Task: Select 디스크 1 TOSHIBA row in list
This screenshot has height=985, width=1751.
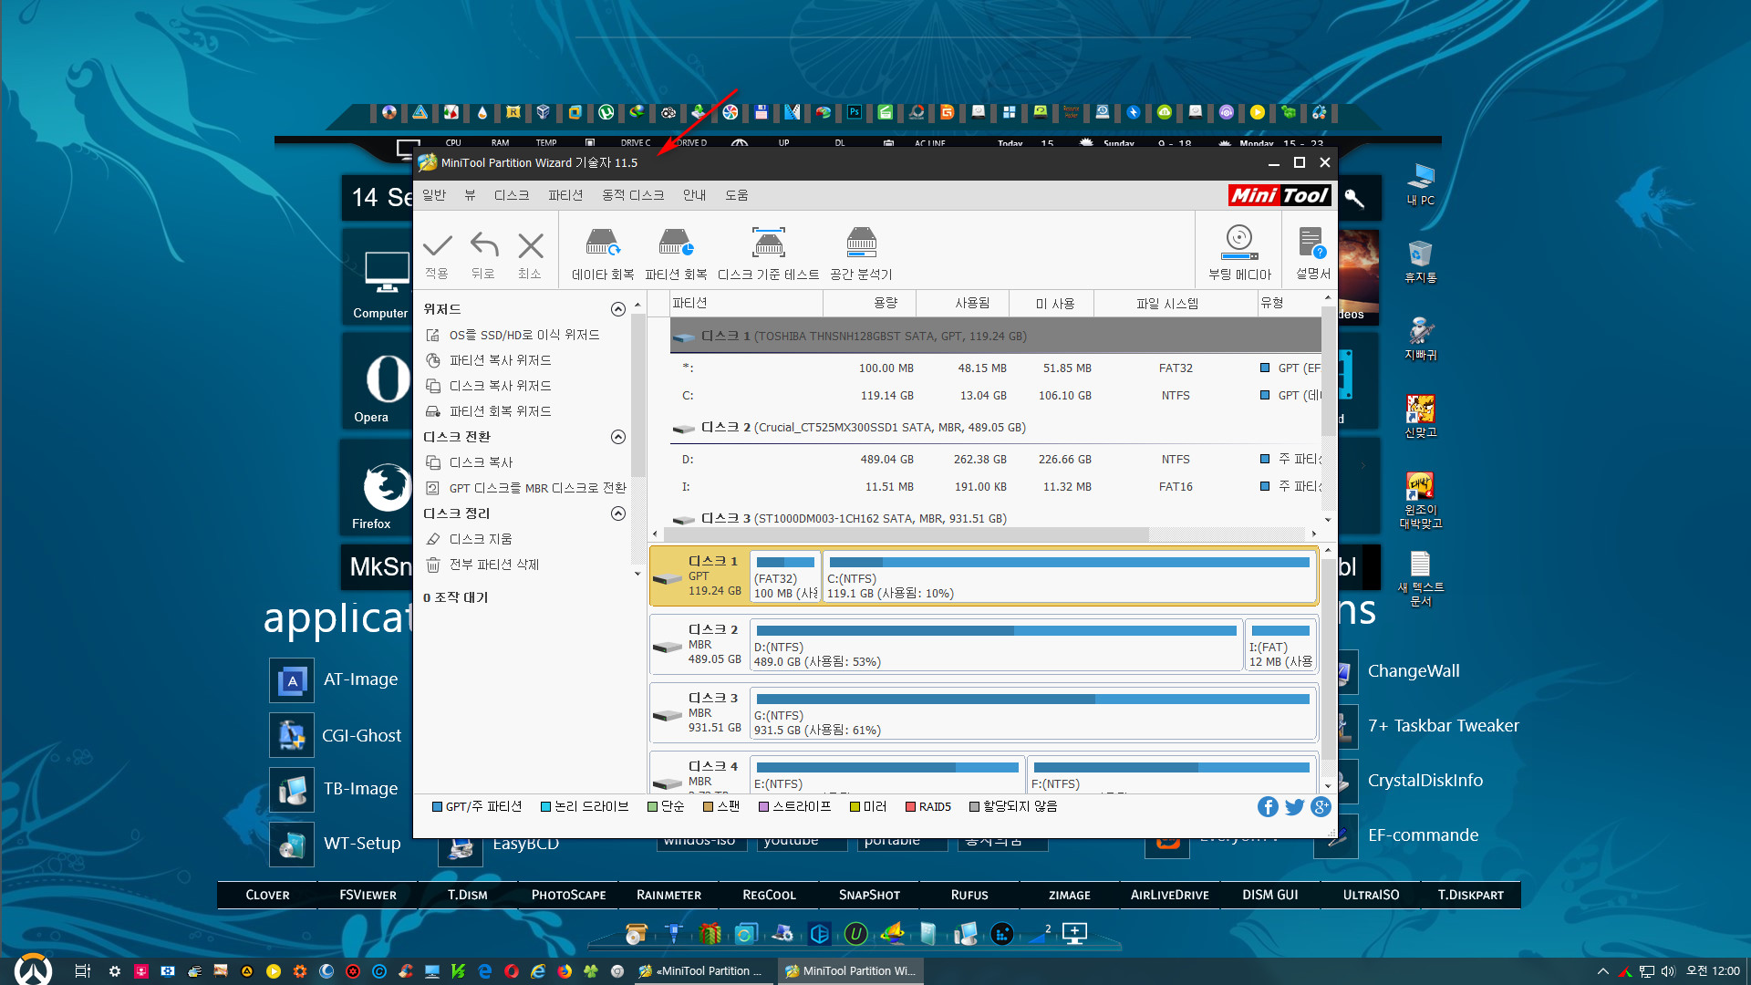Action: [x=995, y=336]
